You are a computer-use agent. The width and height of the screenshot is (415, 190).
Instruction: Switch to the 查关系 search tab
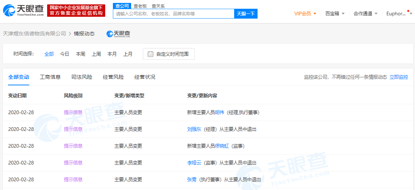point(158,6)
